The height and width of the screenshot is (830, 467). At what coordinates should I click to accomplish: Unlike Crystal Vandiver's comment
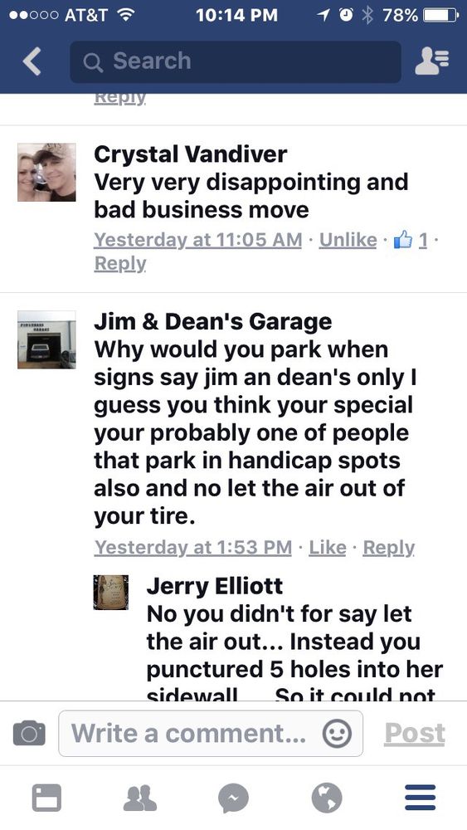pyautogui.click(x=348, y=240)
